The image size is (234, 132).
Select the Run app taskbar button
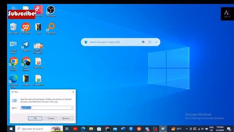click(x=163, y=129)
